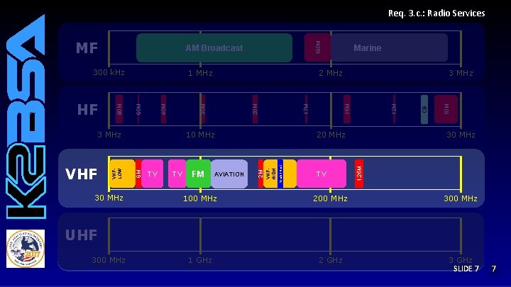This screenshot has width=511, height=287.
Task: Click the pink TV block beside 6M
Action: pyautogui.click(x=152, y=174)
